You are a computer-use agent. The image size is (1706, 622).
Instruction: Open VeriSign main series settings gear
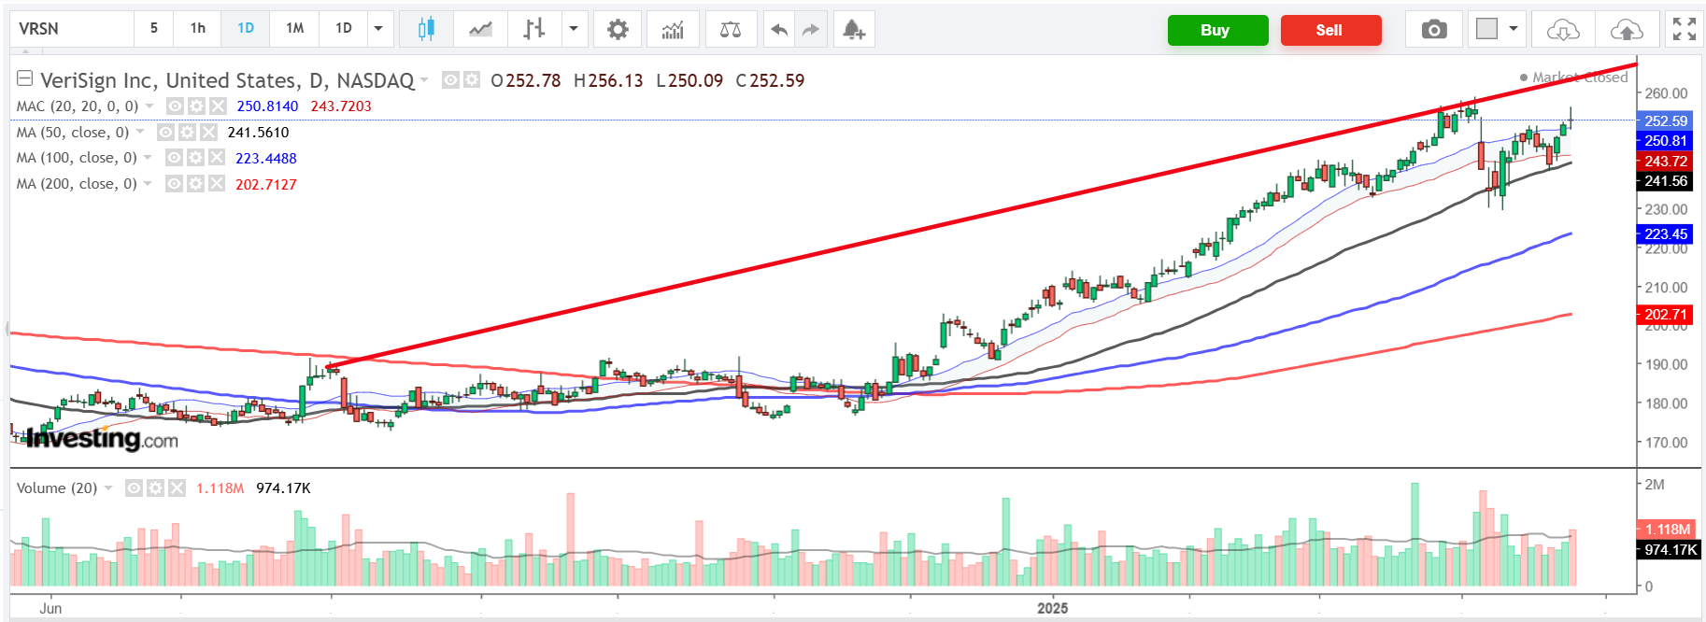pos(472,80)
